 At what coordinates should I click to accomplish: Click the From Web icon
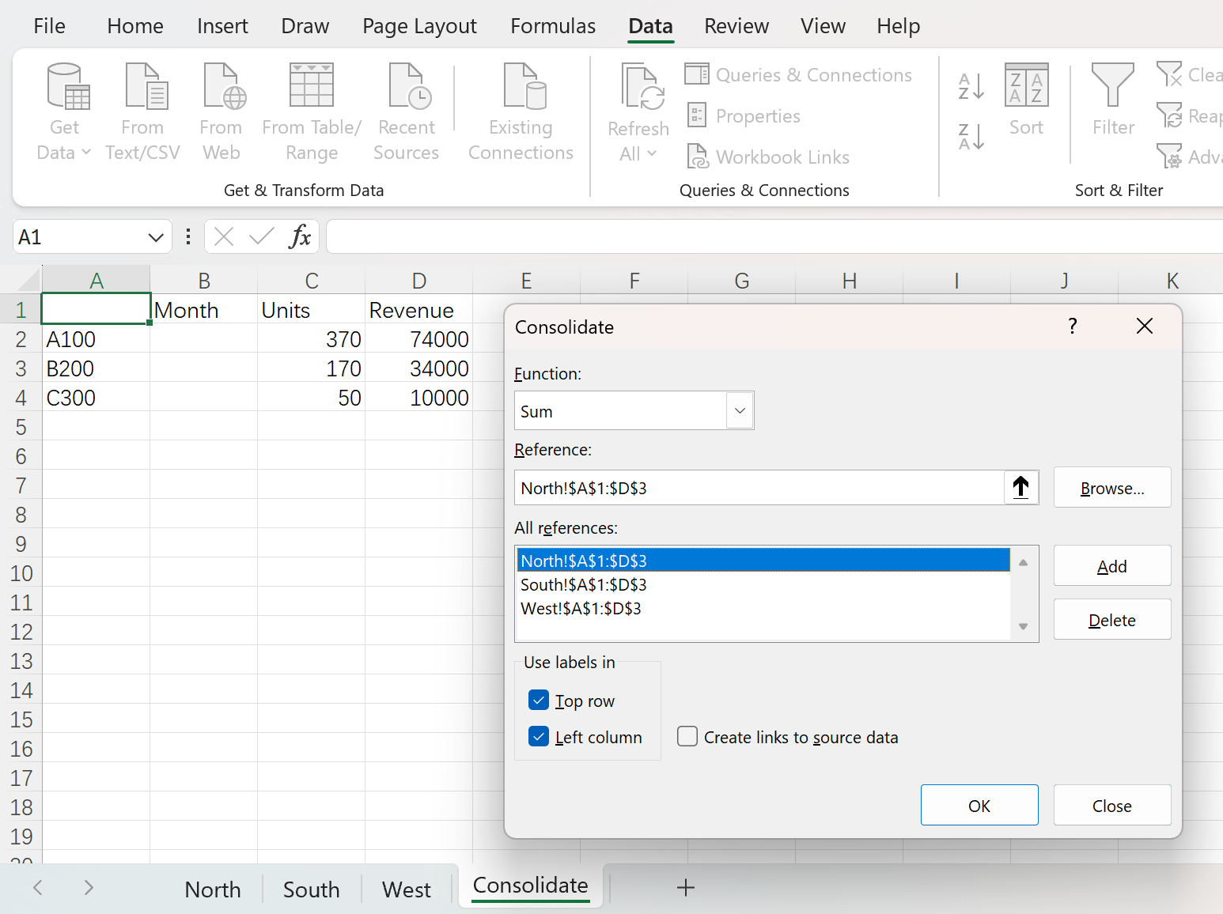(222, 87)
